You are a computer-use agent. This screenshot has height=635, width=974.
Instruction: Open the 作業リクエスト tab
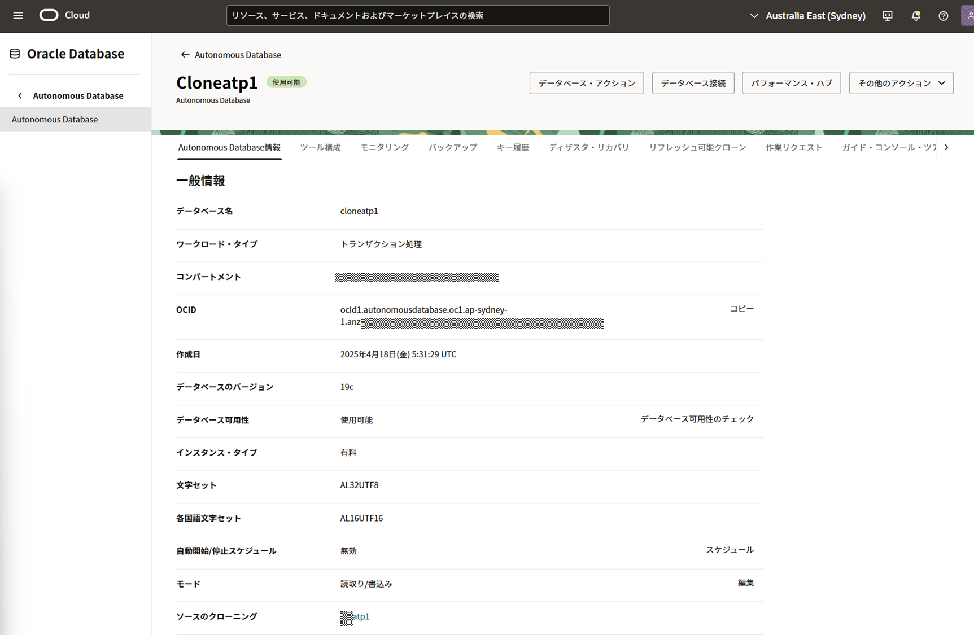tap(794, 147)
